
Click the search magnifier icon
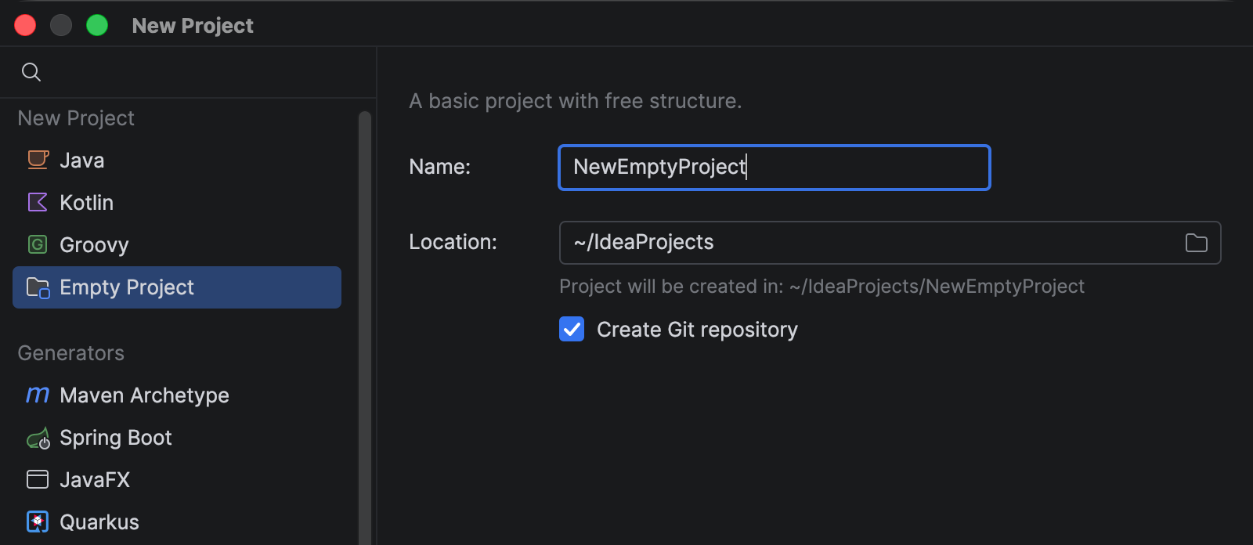point(31,72)
